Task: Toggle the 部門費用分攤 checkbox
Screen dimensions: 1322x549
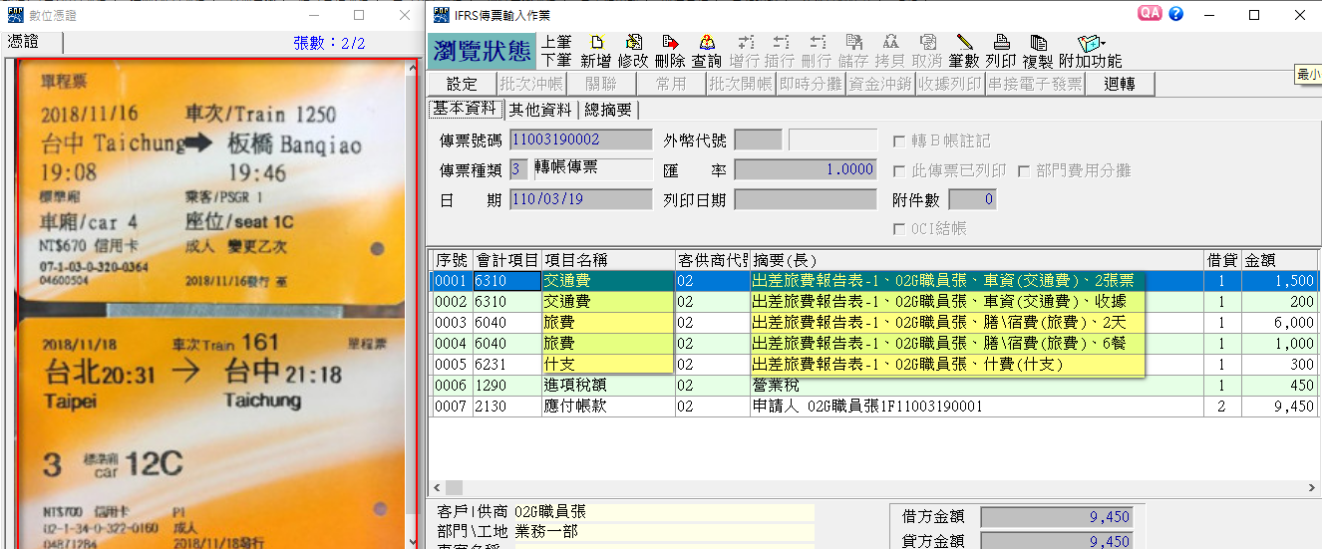Action: coord(1024,171)
